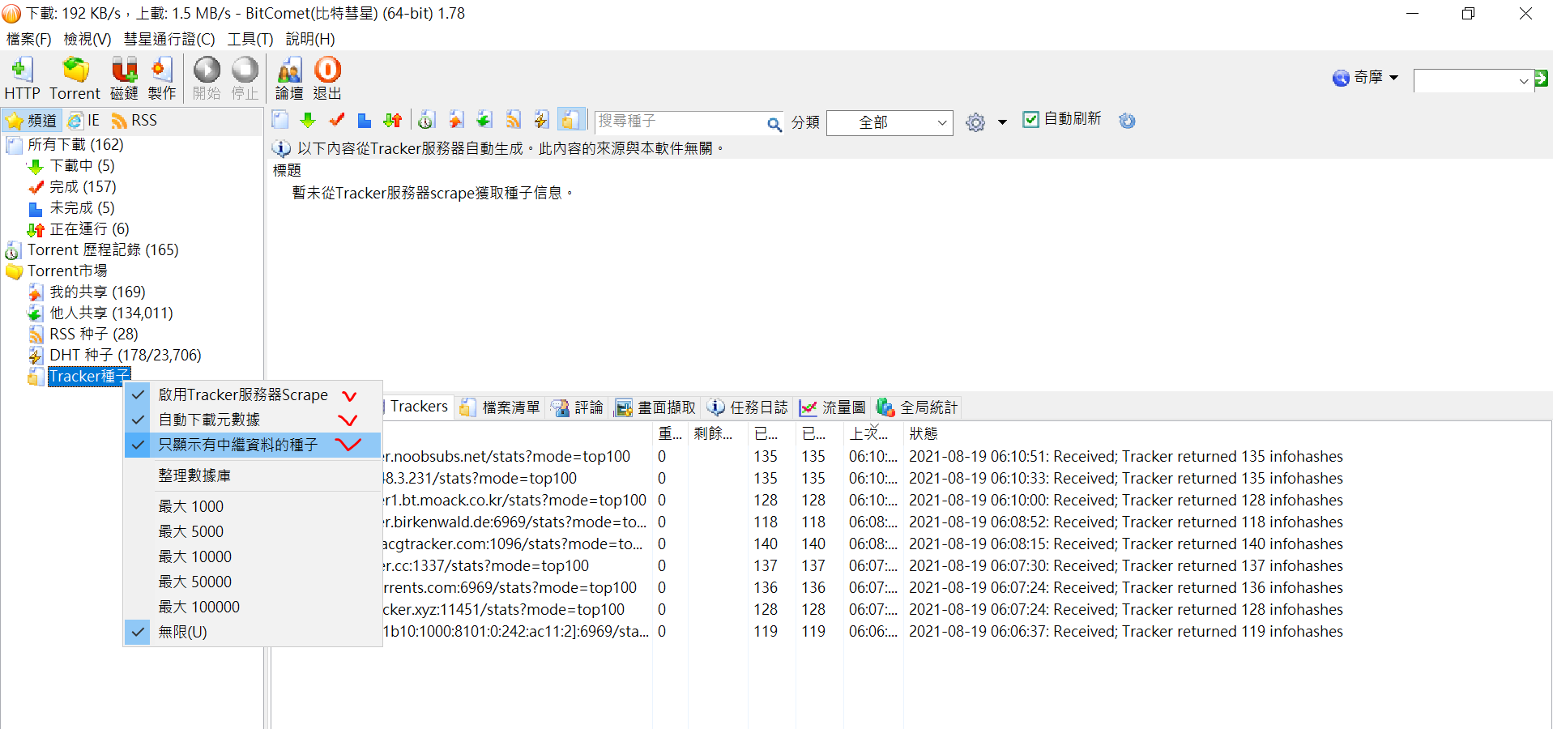Select the IE sidebar tab

click(x=84, y=121)
